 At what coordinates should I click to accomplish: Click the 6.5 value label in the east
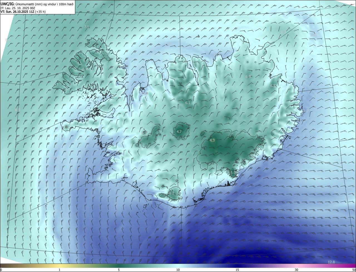[273, 86]
